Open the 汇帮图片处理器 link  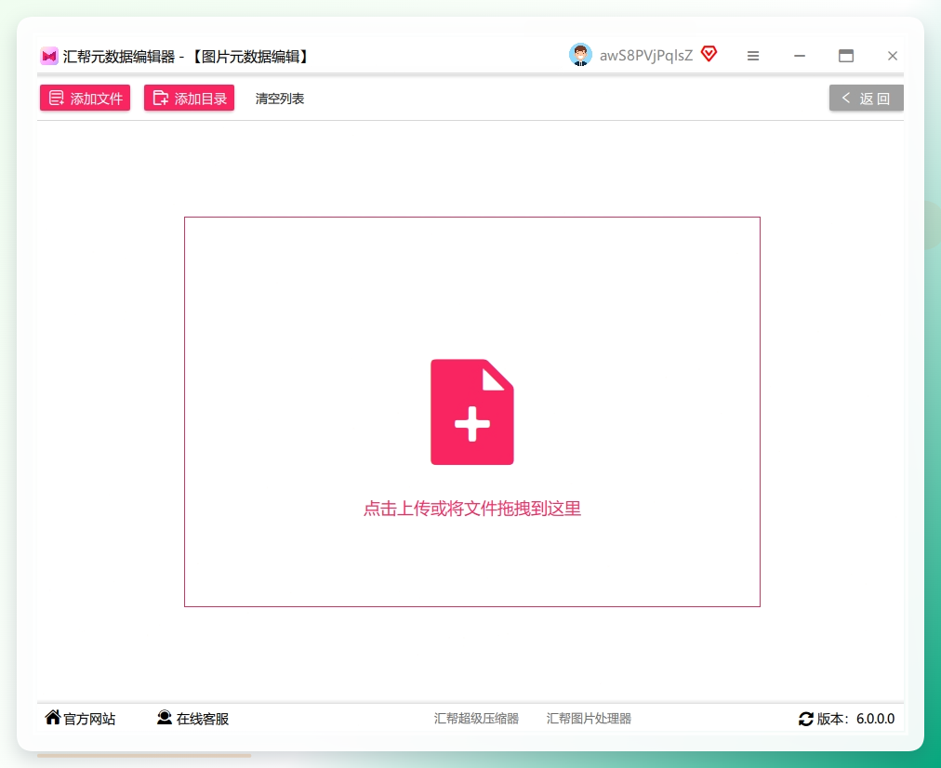pyautogui.click(x=589, y=718)
